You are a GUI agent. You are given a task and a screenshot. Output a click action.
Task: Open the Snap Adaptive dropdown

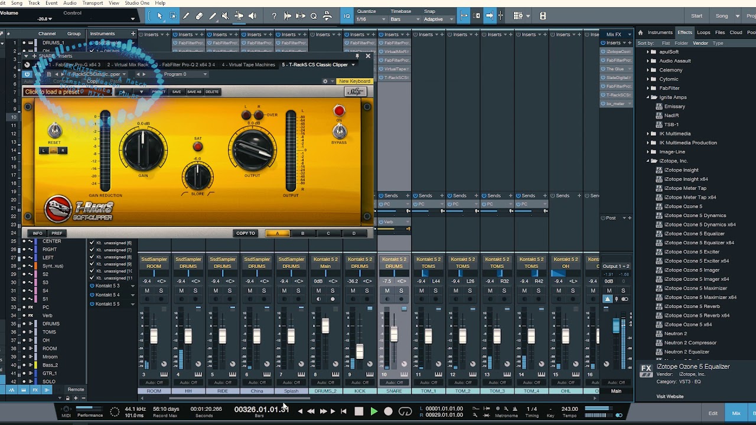click(x=439, y=19)
